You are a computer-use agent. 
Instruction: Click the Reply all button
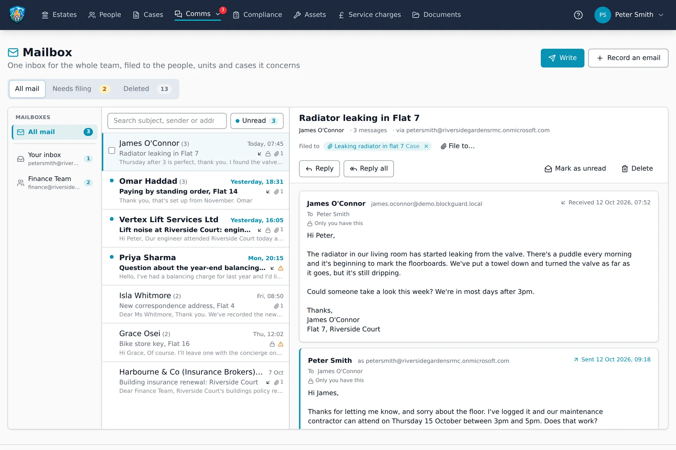point(368,169)
